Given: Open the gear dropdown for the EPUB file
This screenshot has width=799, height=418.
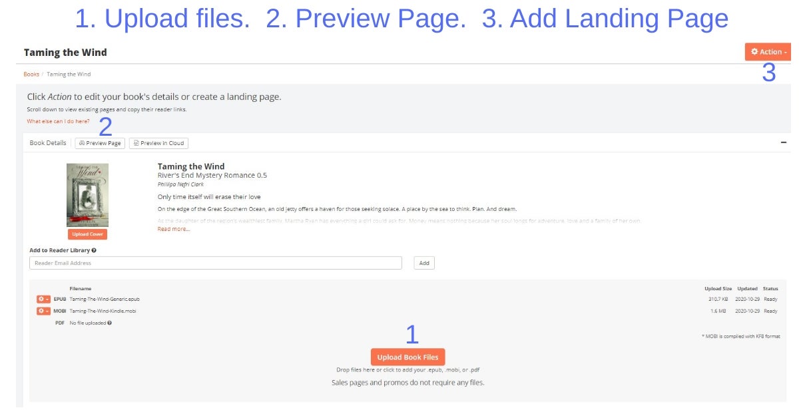Looking at the screenshot, I should (43, 300).
